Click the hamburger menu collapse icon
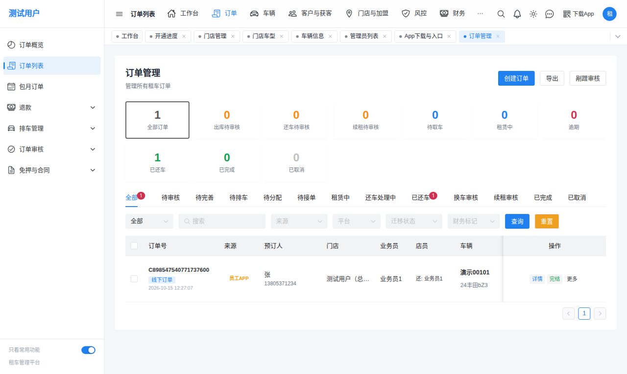Viewport: 627px width, 374px height. (120, 14)
